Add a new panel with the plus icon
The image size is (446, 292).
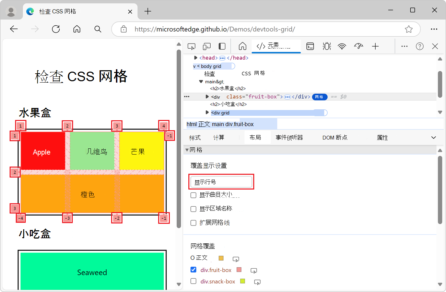pos(375,46)
